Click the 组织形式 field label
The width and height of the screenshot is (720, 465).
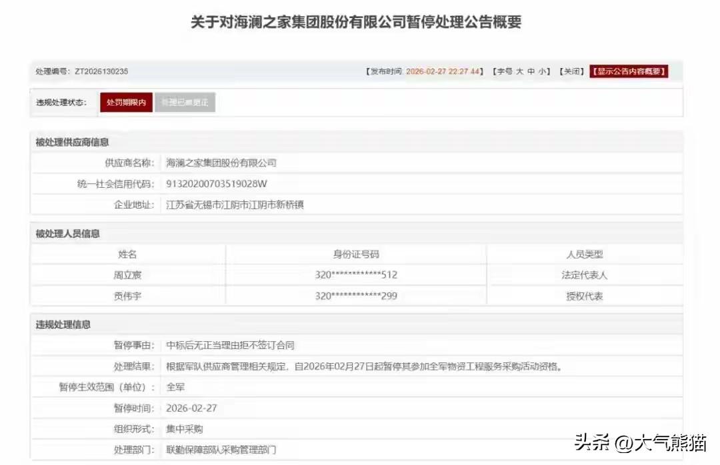pyautogui.click(x=135, y=429)
